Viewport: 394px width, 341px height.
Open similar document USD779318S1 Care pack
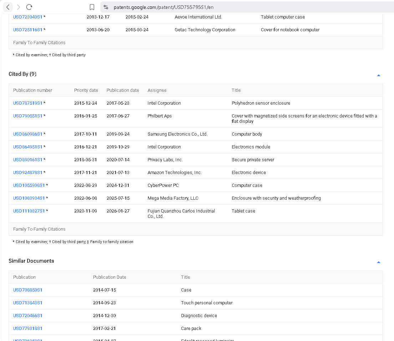tap(28, 329)
